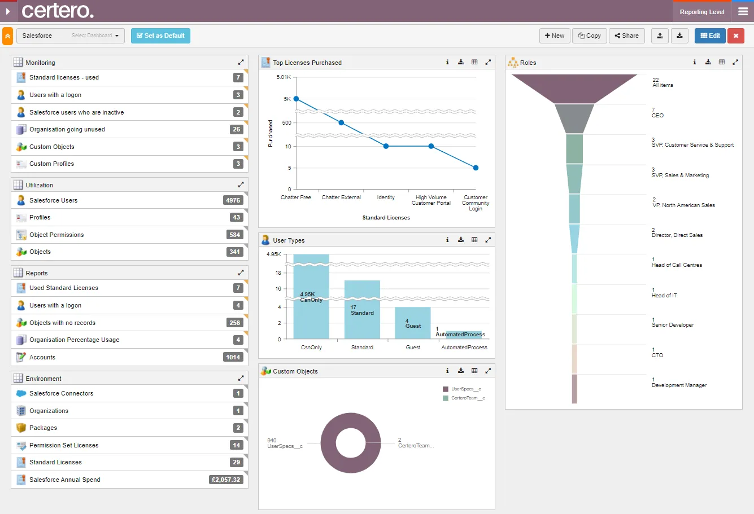Download the Roles funnel chart
This screenshot has width=754, height=514.
click(708, 62)
